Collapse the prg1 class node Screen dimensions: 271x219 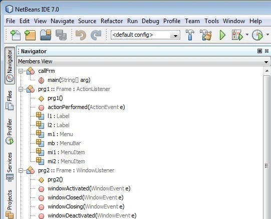pyautogui.click(x=21, y=89)
